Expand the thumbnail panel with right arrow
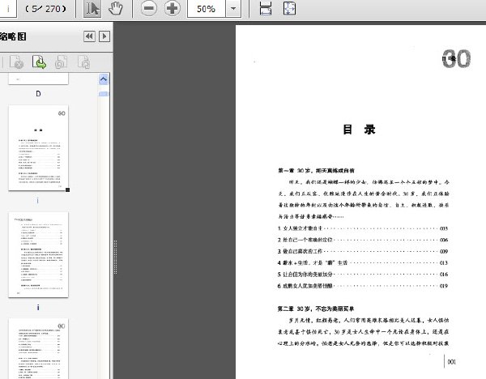This screenshot has width=486, height=379. tap(104, 36)
